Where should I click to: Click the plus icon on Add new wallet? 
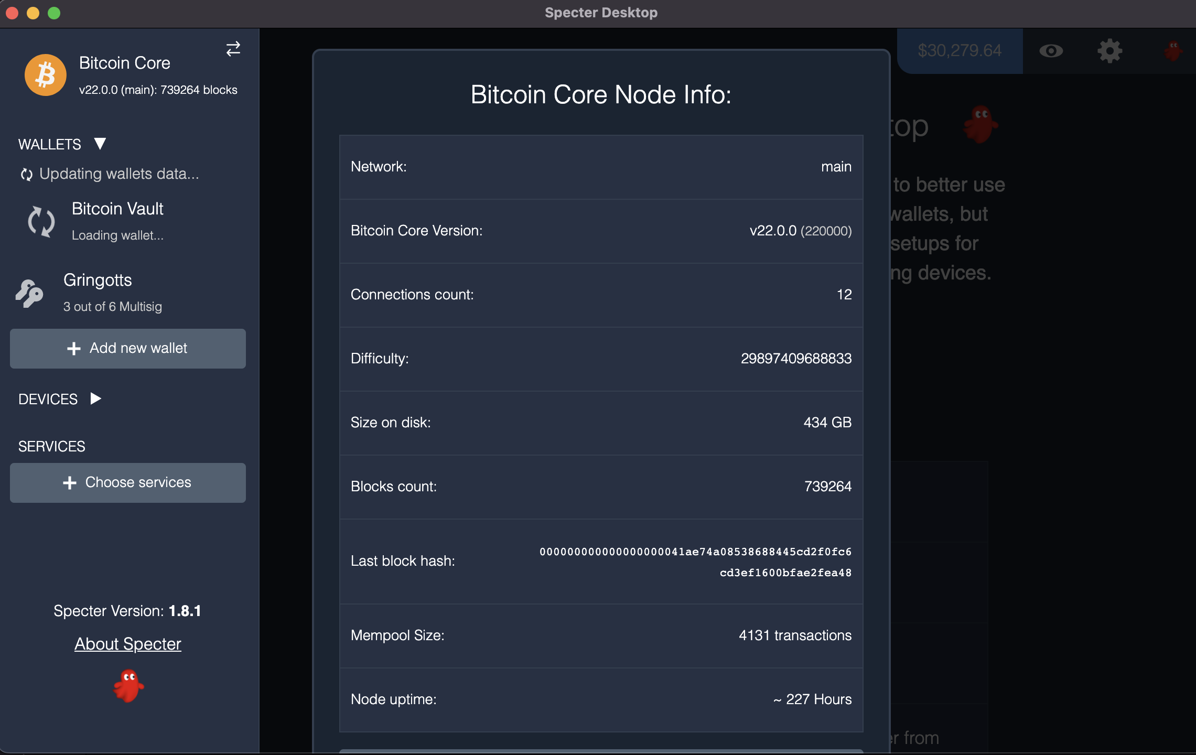pos(73,348)
